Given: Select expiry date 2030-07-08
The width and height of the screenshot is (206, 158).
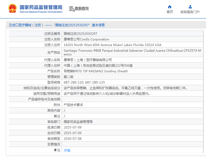Looking at the screenshot, I should (72, 139).
